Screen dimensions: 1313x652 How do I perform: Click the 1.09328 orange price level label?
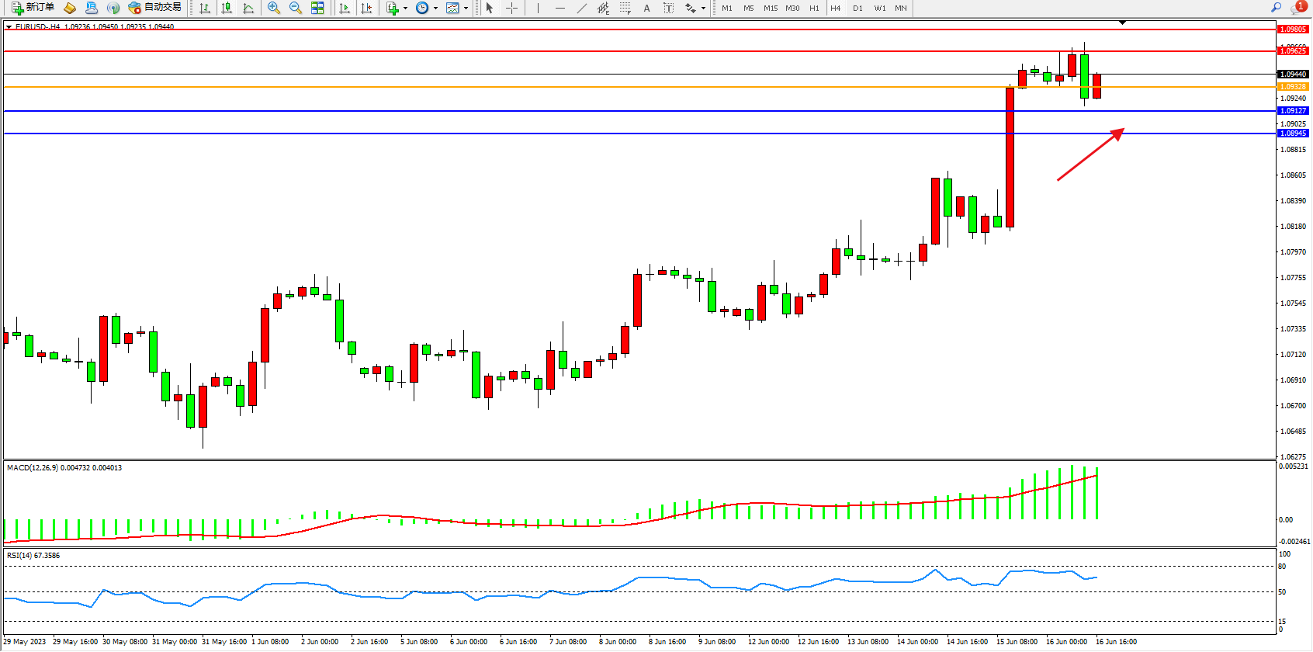pyautogui.click(x=1293, y=87)
